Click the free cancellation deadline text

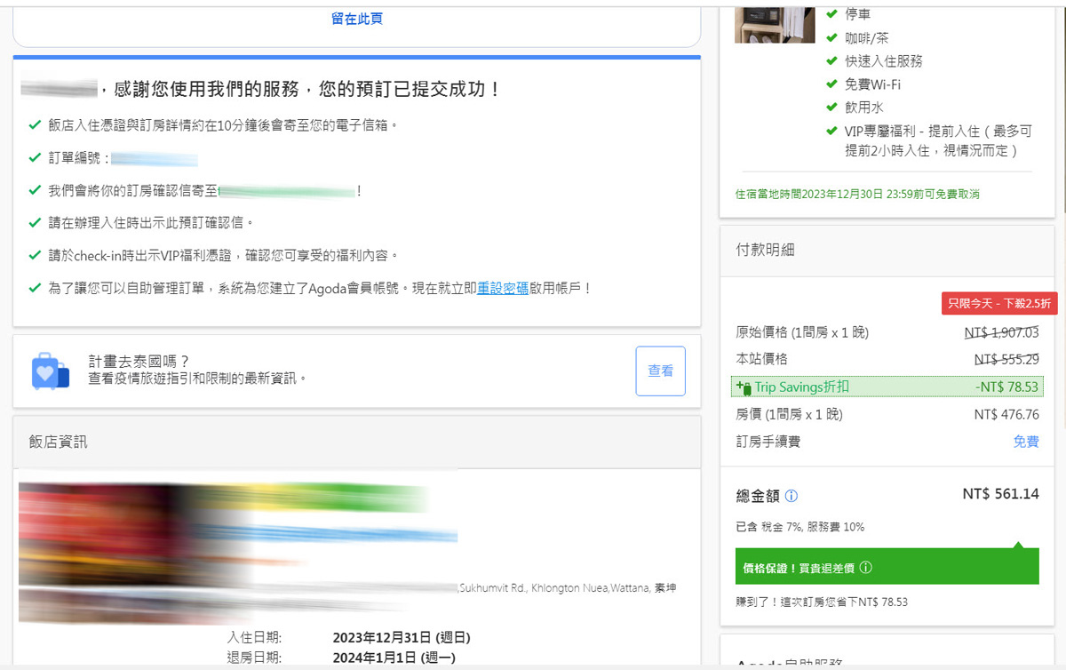857,194
